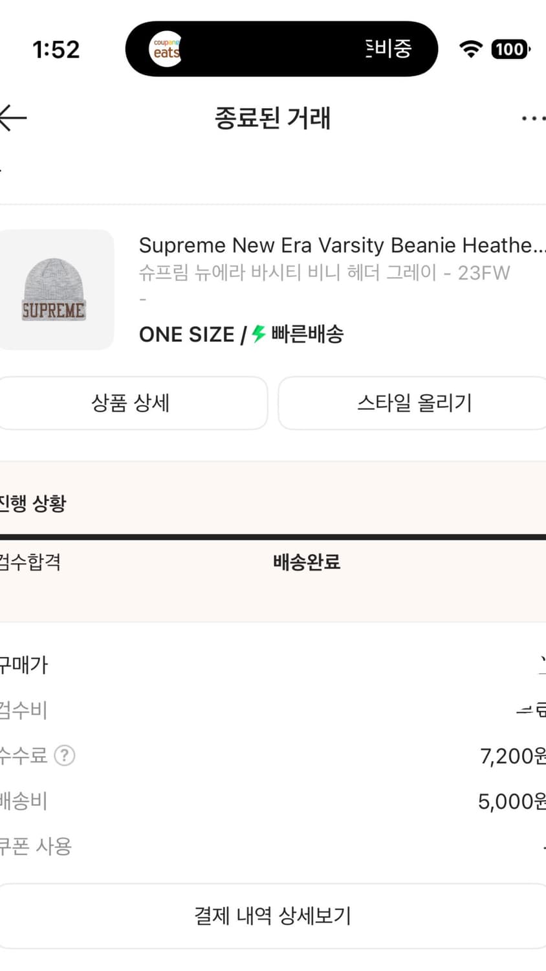The height and width of the screenshot is (971, 546).
Task: Open the Supreme beanie product thumbnail
Action: (56, 290)
